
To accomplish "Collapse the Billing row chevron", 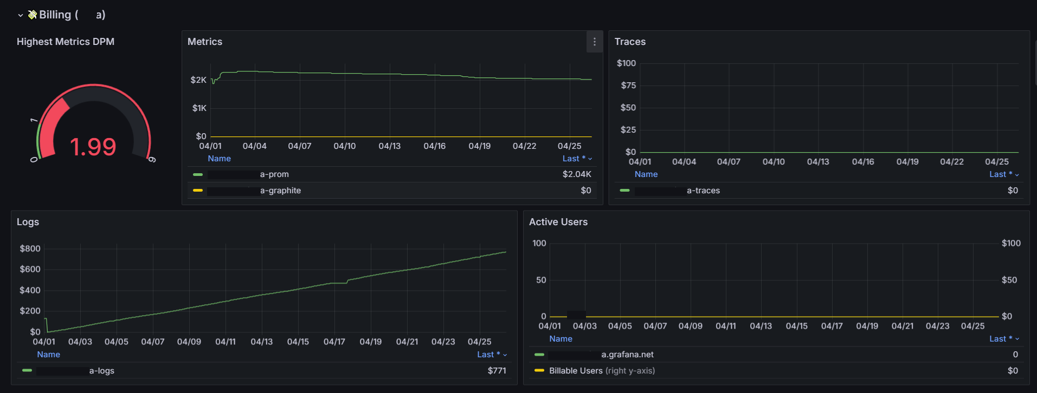I will 21,15.
